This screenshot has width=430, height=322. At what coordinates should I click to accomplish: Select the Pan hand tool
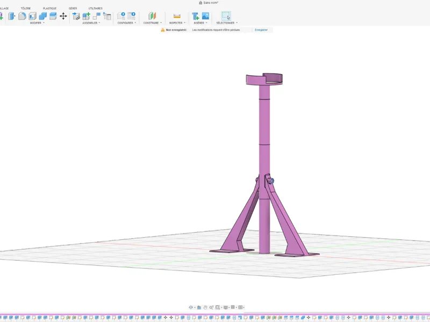(205, 308)
